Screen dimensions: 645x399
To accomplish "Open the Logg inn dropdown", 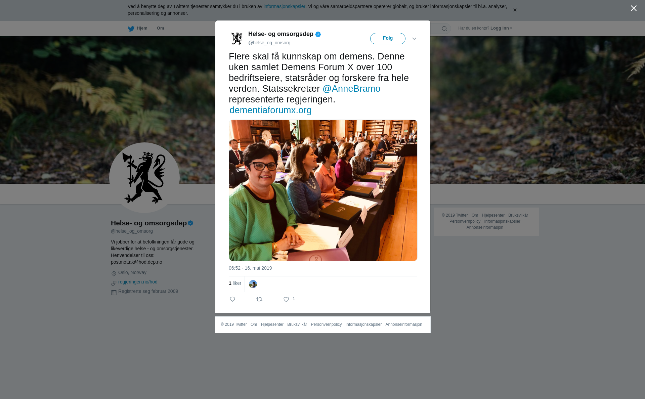I will [x=501, y=28].
